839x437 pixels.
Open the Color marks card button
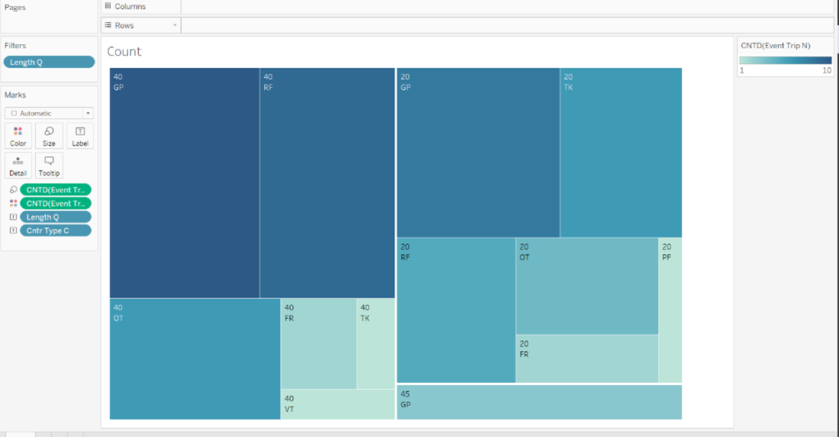coord(18,136)
